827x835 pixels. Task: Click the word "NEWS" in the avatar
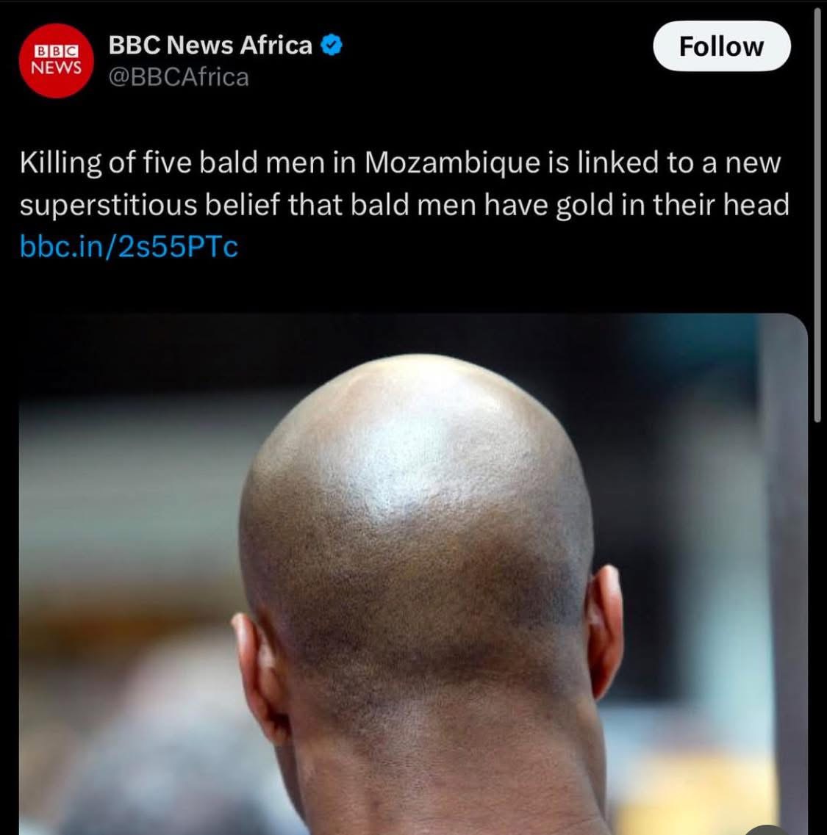(x=57, y=68)
